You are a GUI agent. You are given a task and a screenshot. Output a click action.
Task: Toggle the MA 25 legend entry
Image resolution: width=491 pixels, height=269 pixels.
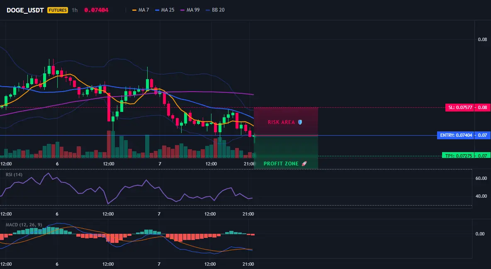(x=165, y=10)
